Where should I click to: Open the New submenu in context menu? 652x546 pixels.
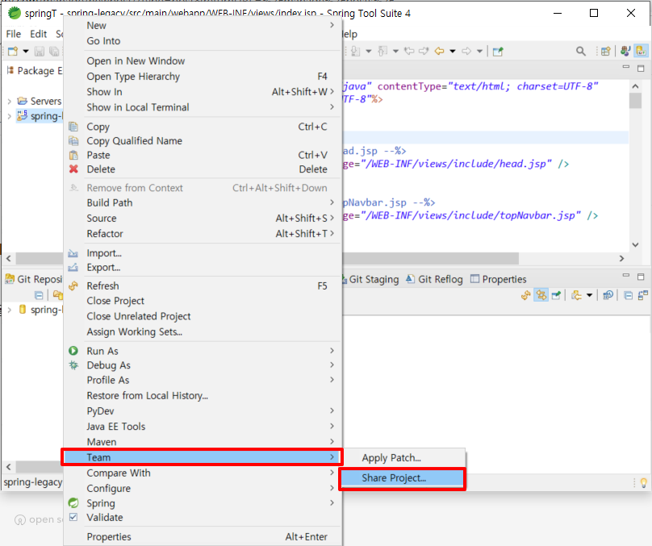pos(203,25)
